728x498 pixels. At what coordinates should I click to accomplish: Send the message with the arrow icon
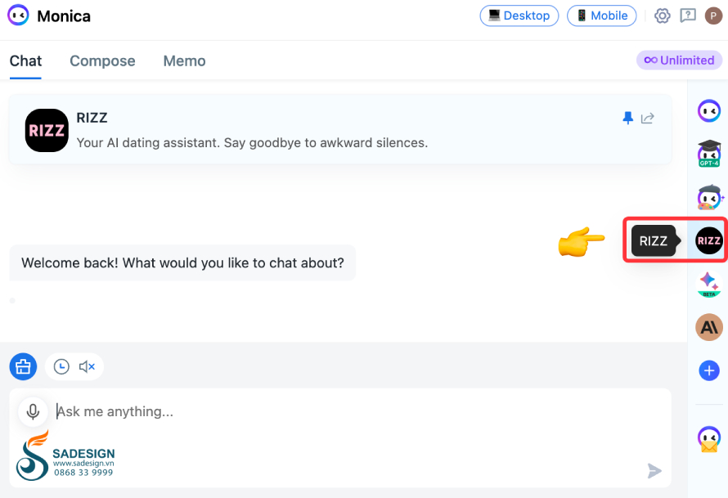point(654,471)
